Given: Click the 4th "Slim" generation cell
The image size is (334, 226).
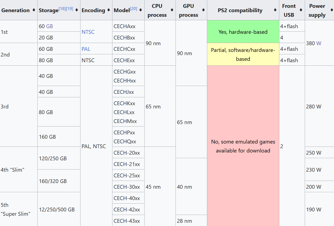Looking at the screenshot, I should (19, 170).
